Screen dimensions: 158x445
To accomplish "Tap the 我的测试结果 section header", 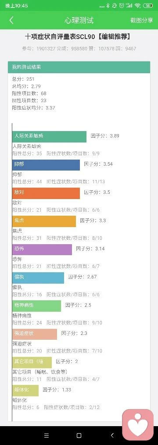I will [x=79, y=67].
